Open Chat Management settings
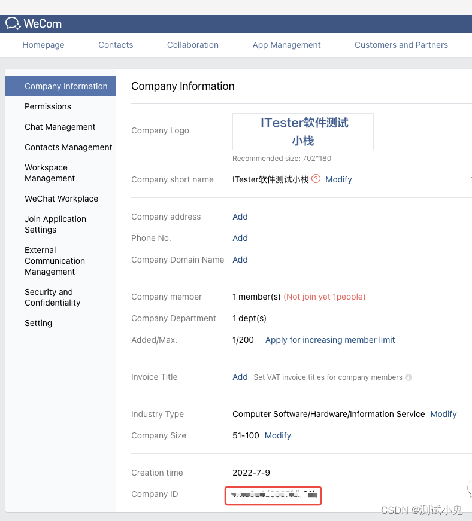This screenshot has width=472, height=521. click(x=60, y=127)
